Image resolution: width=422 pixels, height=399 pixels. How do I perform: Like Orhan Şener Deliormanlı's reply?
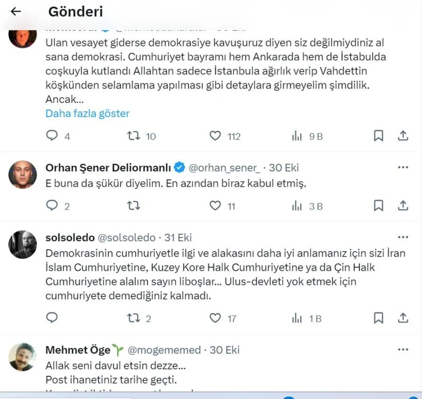click(215, 206)
